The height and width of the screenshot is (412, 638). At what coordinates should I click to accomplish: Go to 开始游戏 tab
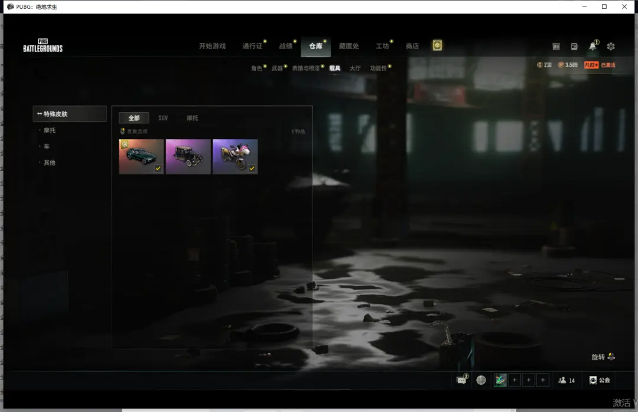[x=212, y=46]
